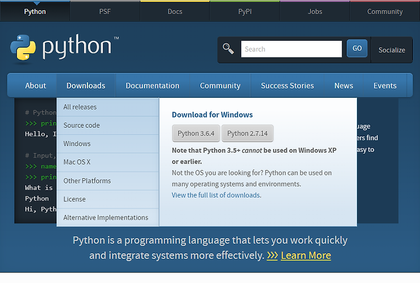Open the News menu
The width and height of the screenshot is (420, 283).
click(x=344, y=86)
